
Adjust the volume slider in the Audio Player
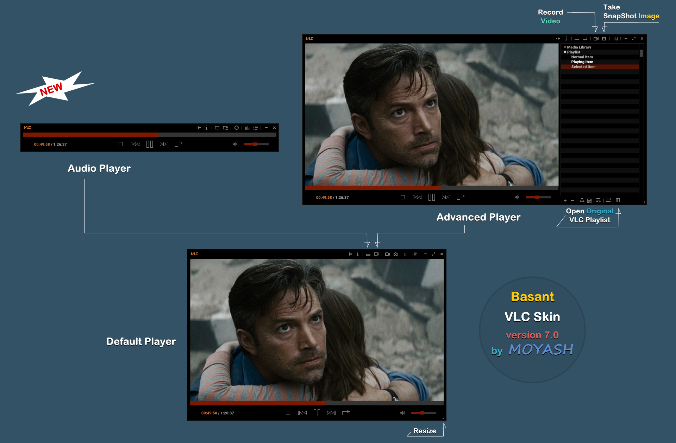[256, 144]
